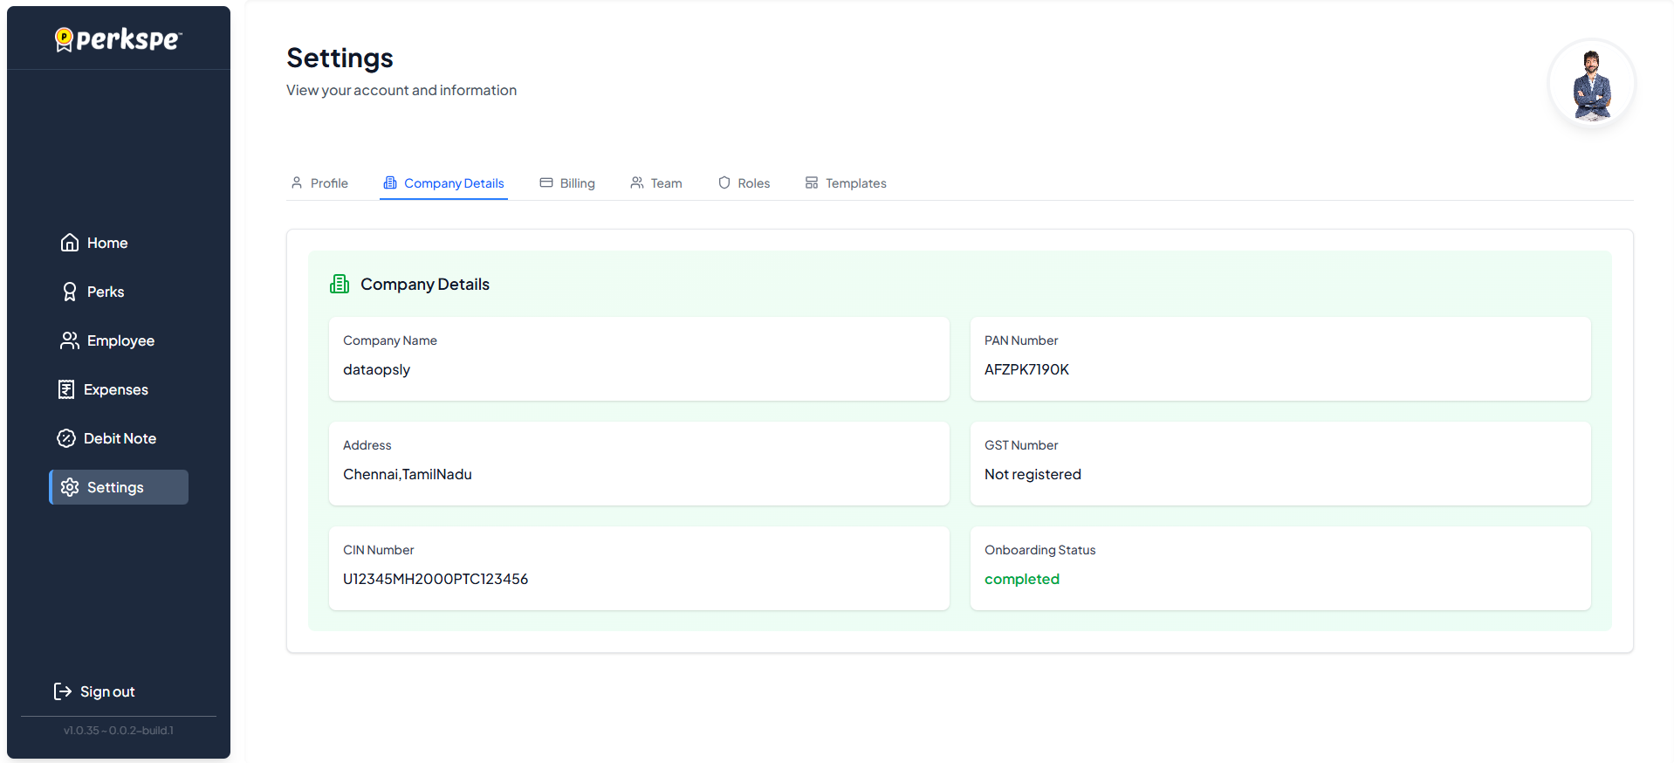Viewport: 1674px width, 763px height.
Task: Click the Company Details building icon in card header
Action: pyautogui.click(x=340, y=284)
